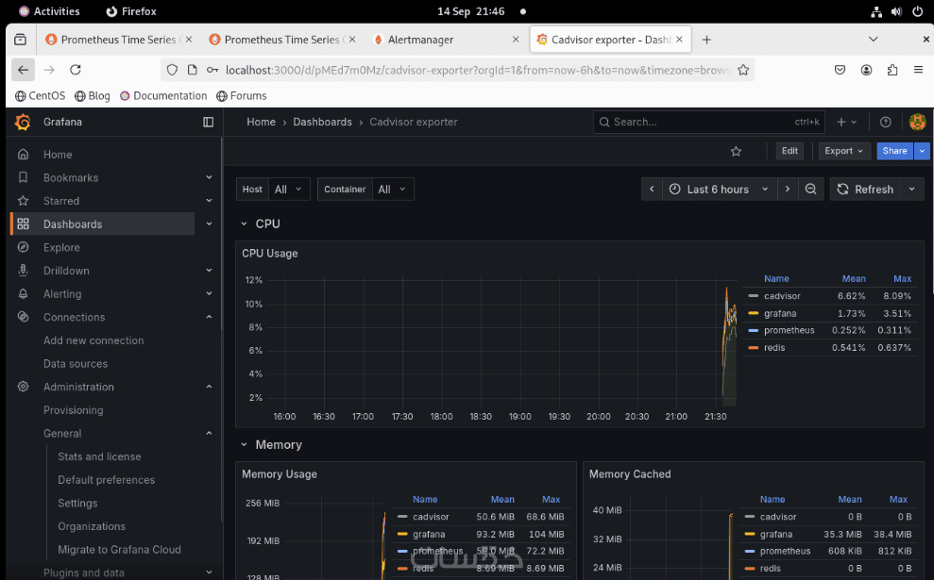This screenshot has width=934, height=580.
Task: Collapse the CPU row
Action: point(245,224)
